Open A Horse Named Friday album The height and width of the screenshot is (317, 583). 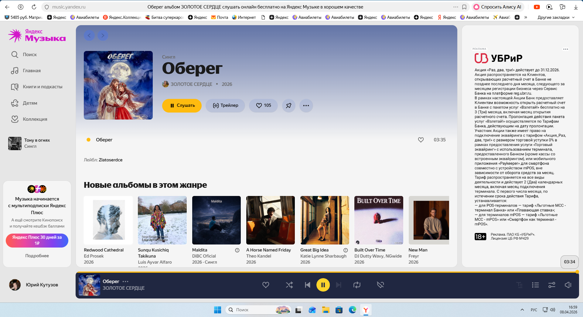(271, 220)
